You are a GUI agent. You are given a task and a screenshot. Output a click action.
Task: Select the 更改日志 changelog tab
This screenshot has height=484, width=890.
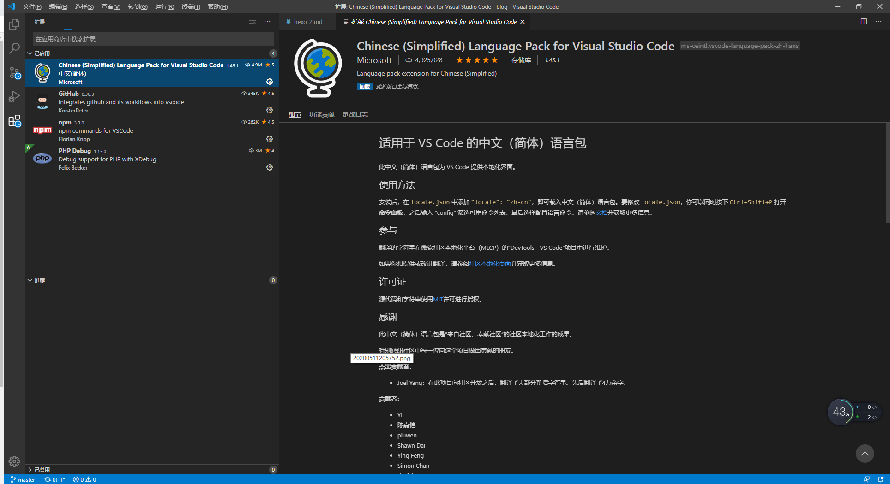(x=355, y=114)
